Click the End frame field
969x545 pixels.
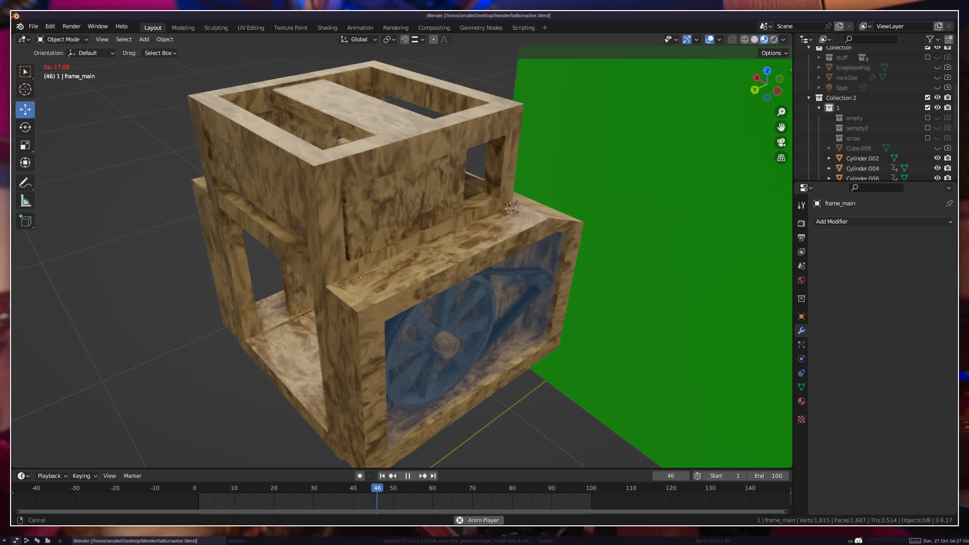coord(768,476)
